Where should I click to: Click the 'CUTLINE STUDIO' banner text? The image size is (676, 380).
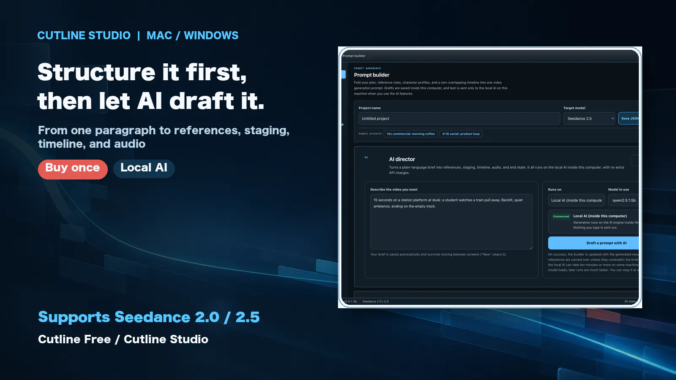pos(84,35)
